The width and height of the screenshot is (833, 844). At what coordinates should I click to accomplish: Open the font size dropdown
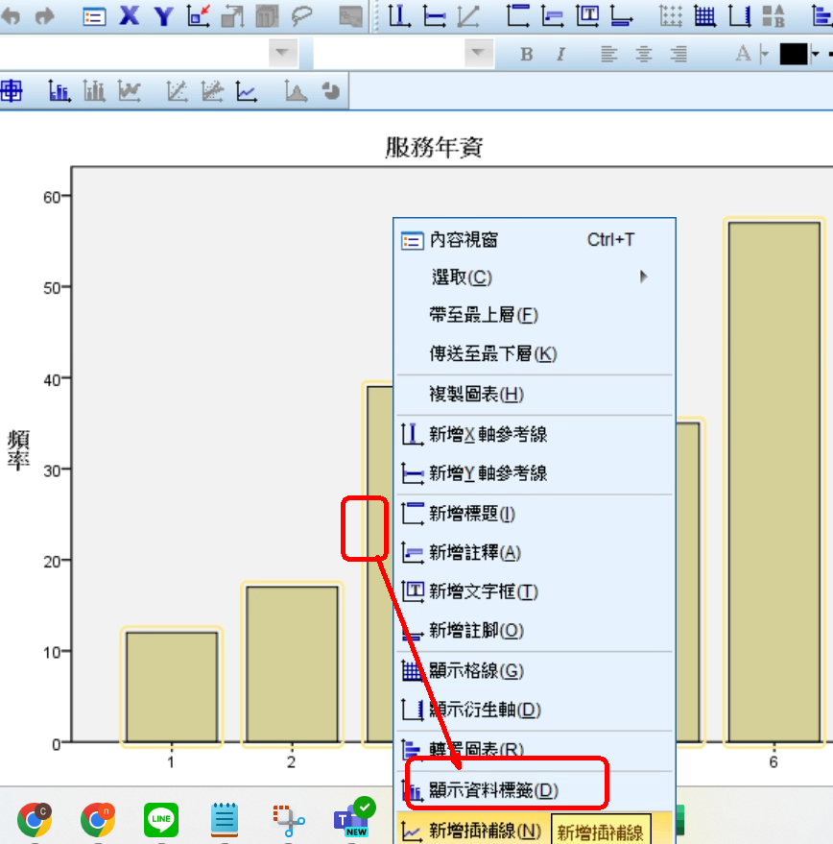477,54
